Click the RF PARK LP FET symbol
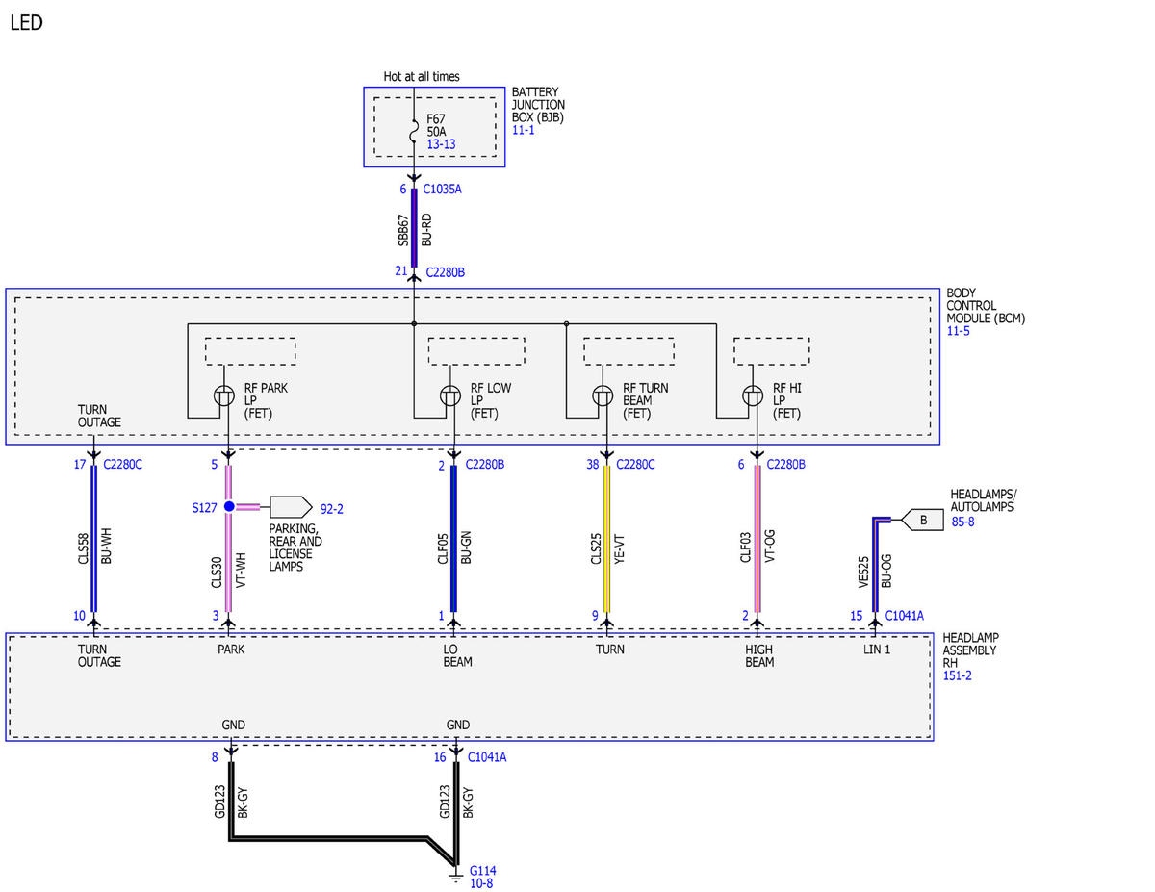The height and width of the screenshot is (892, 1155). point(224,395)
